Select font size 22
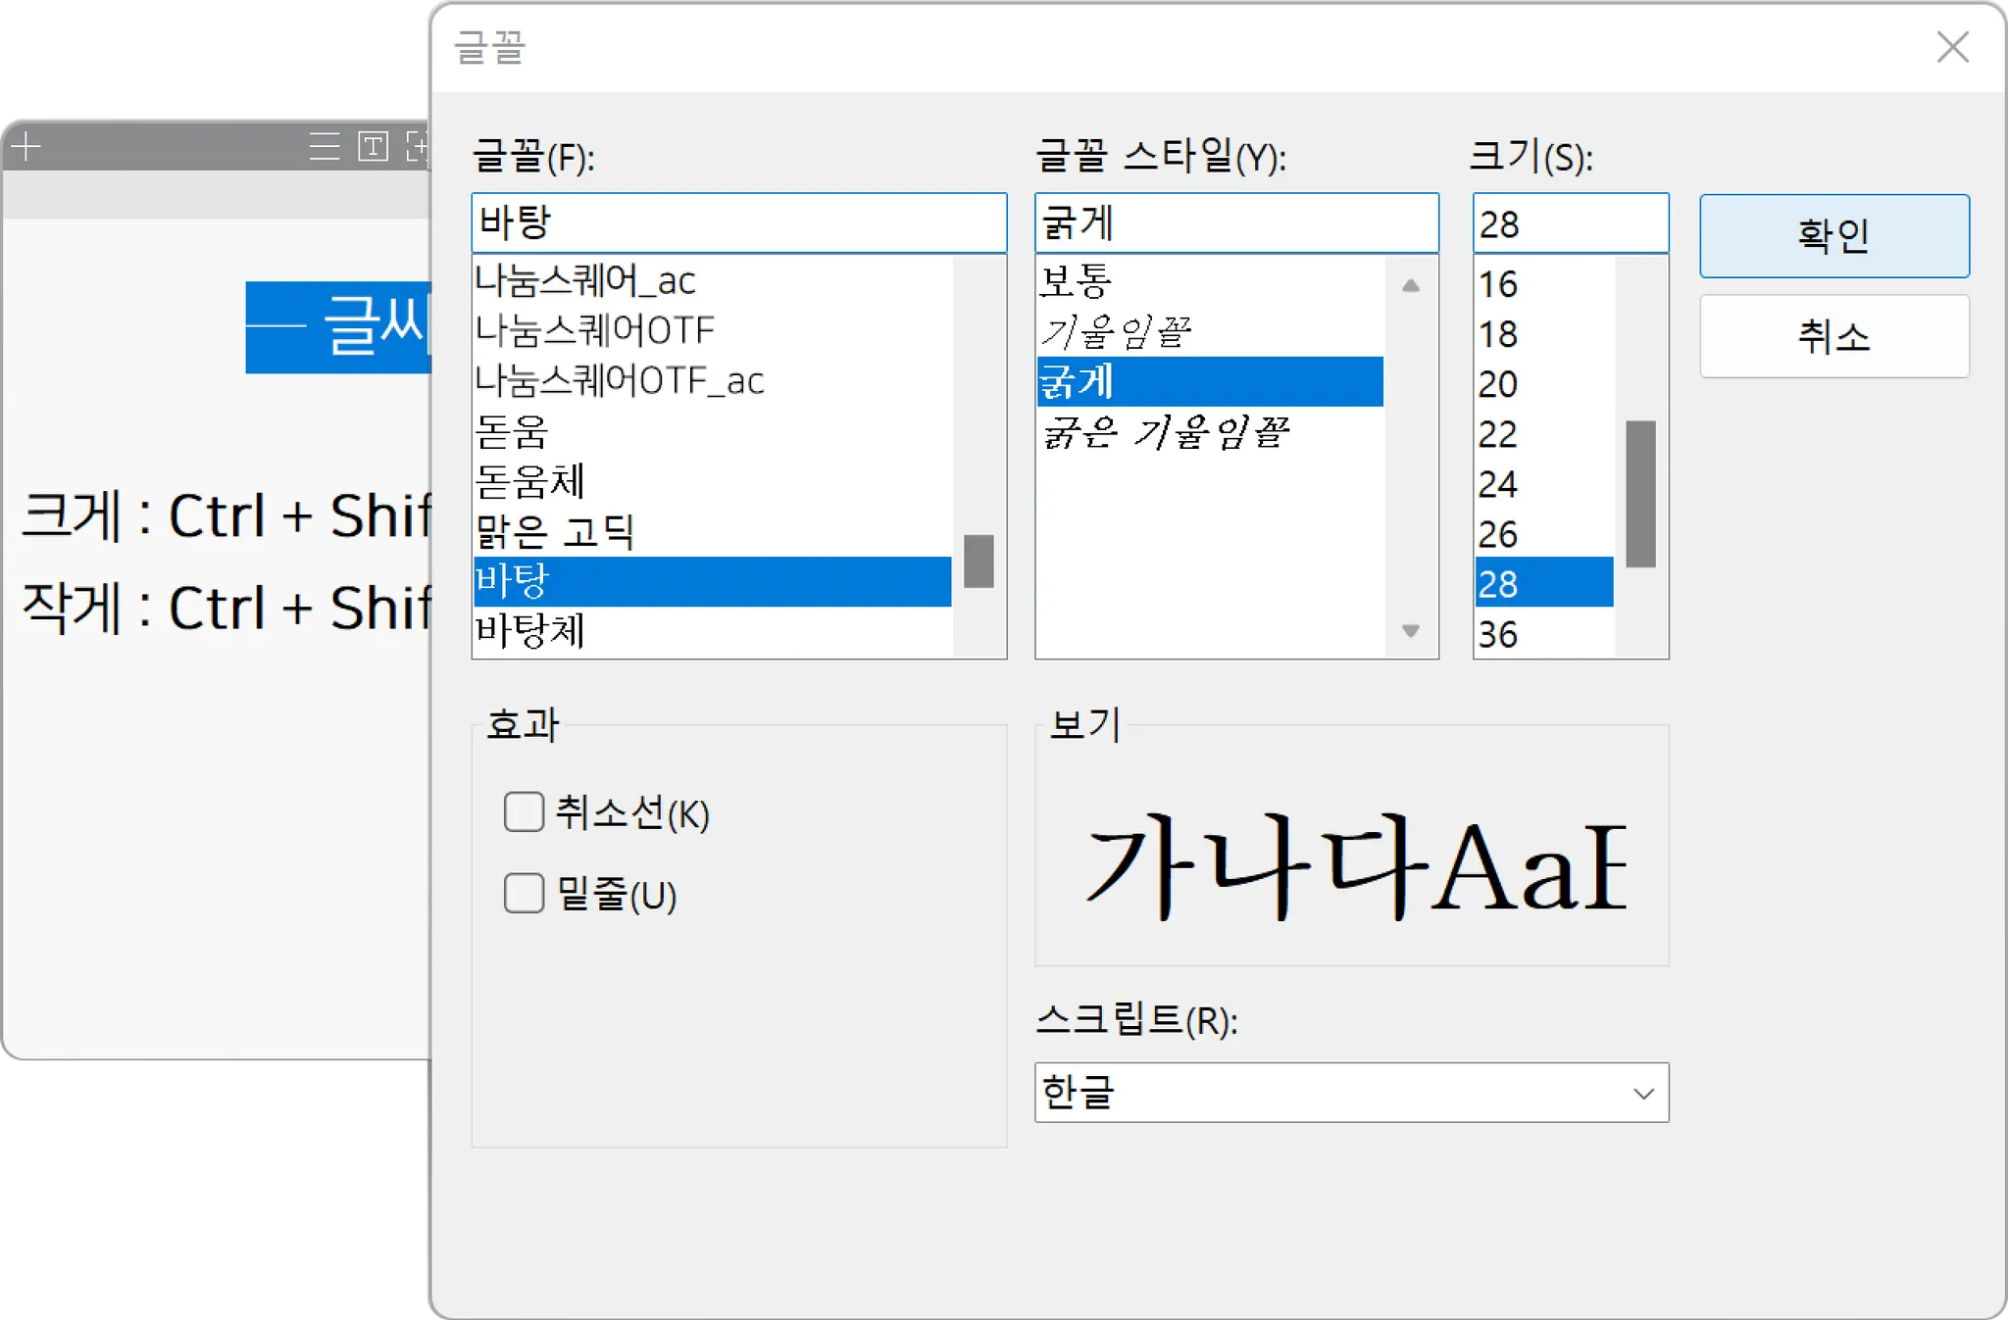Image resolution: width=2008 pixels, height=1320 pixels. pyautogui.click(x=1498, y=434)
